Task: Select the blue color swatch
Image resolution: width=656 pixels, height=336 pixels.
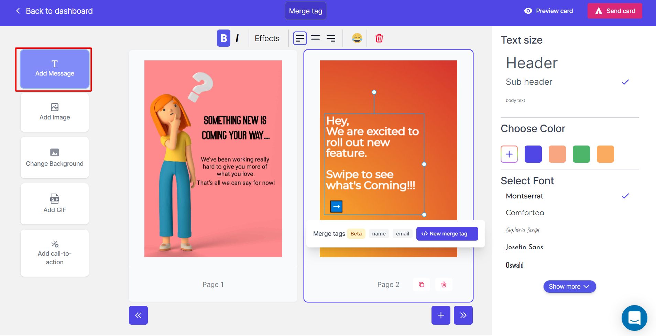Action: [533, 154]
